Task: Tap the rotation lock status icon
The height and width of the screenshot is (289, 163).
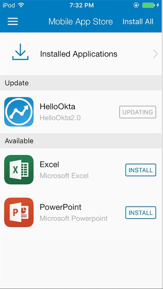Action: pyautogui.click(x=136, y=5)
